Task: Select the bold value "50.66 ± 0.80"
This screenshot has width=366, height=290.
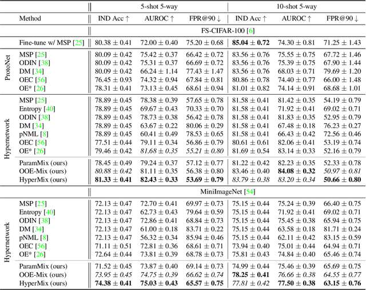Action: [x=342, y=180]
